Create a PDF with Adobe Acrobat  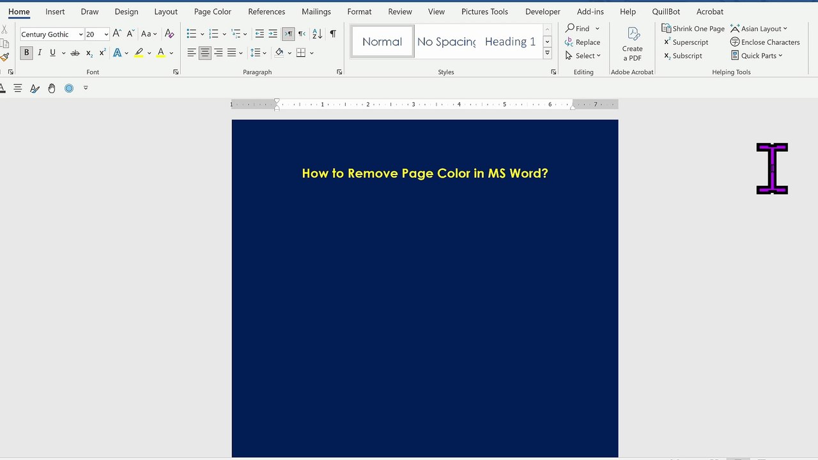click(x=633, y=43)
